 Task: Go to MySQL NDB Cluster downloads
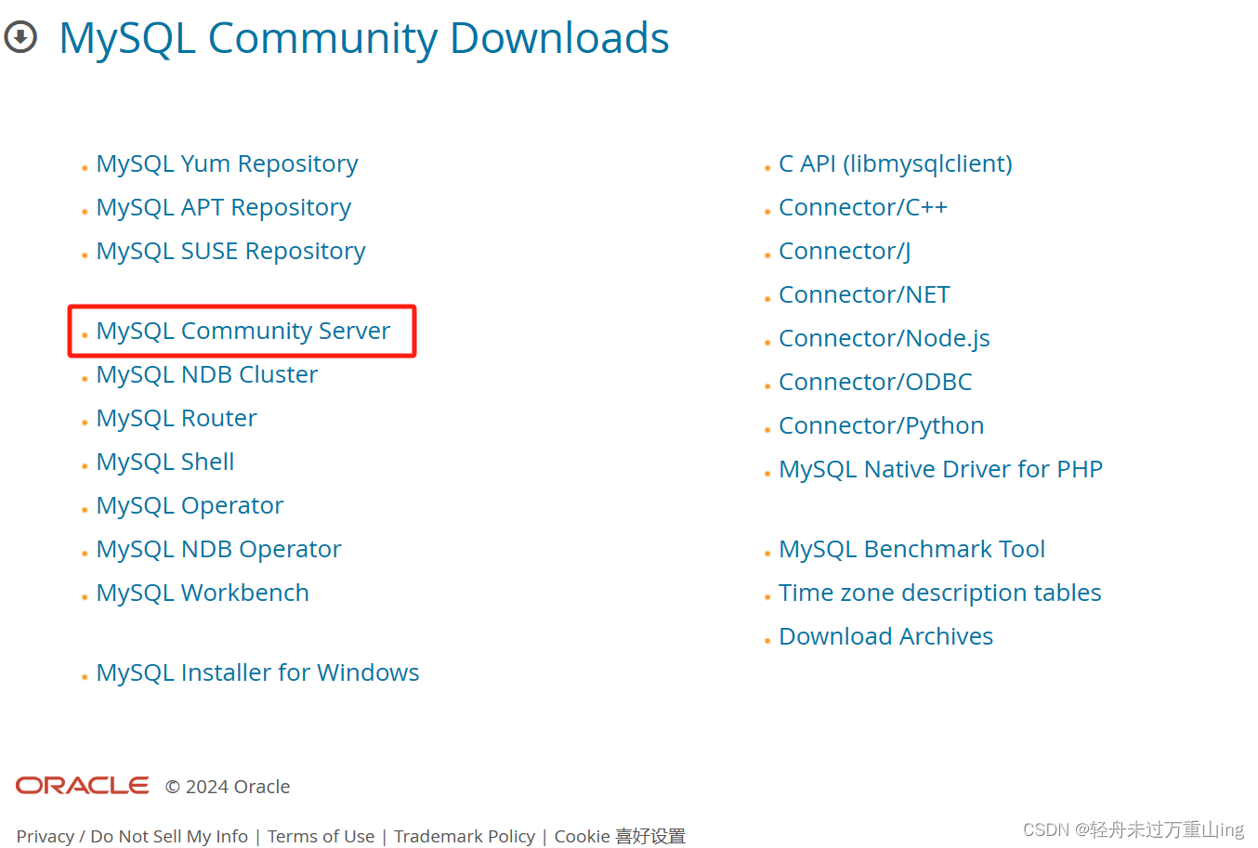tap(207, 374)
